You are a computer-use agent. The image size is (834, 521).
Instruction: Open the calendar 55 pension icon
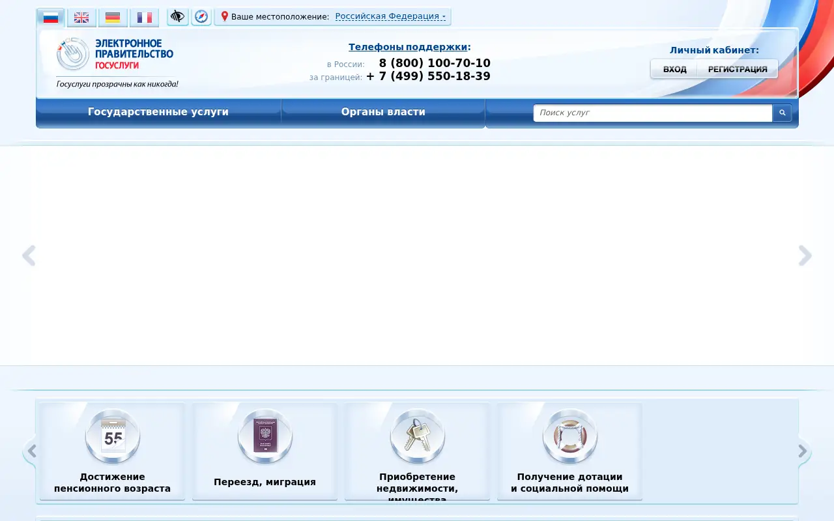(113, 436)
